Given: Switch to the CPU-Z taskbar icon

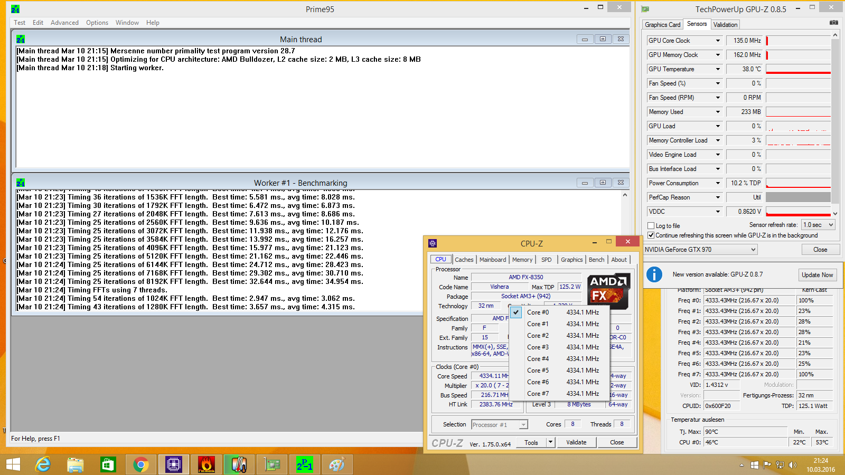Looking at the screenshot, I should point(173,464).
